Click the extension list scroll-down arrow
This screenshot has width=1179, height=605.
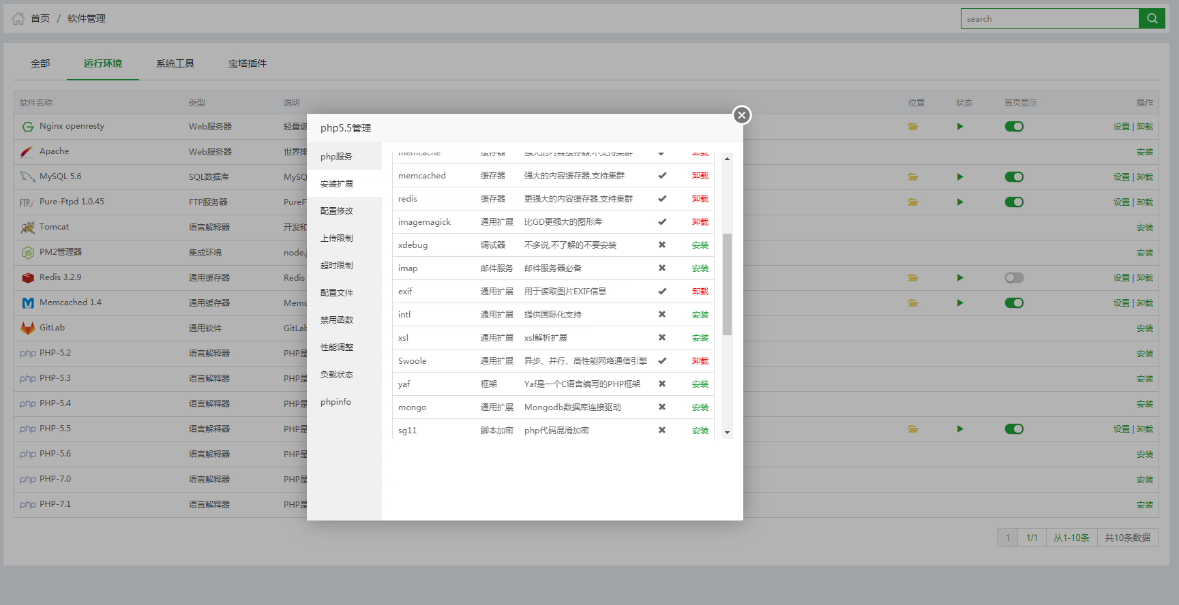pyautogui.click(x=727, y=433)
